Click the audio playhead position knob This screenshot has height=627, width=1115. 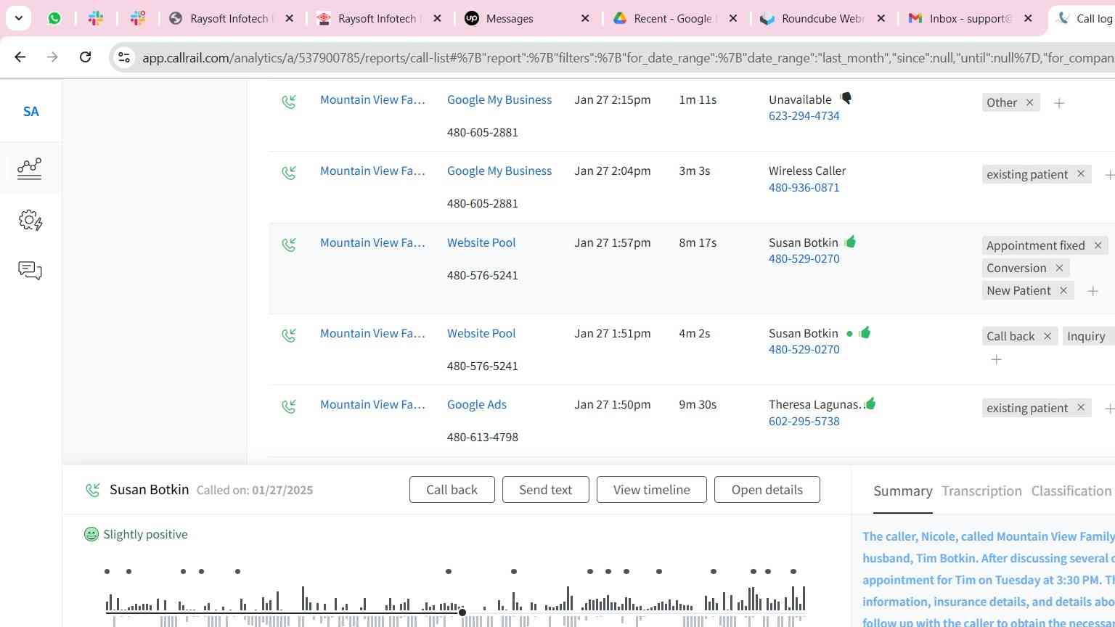pos(462,612)
